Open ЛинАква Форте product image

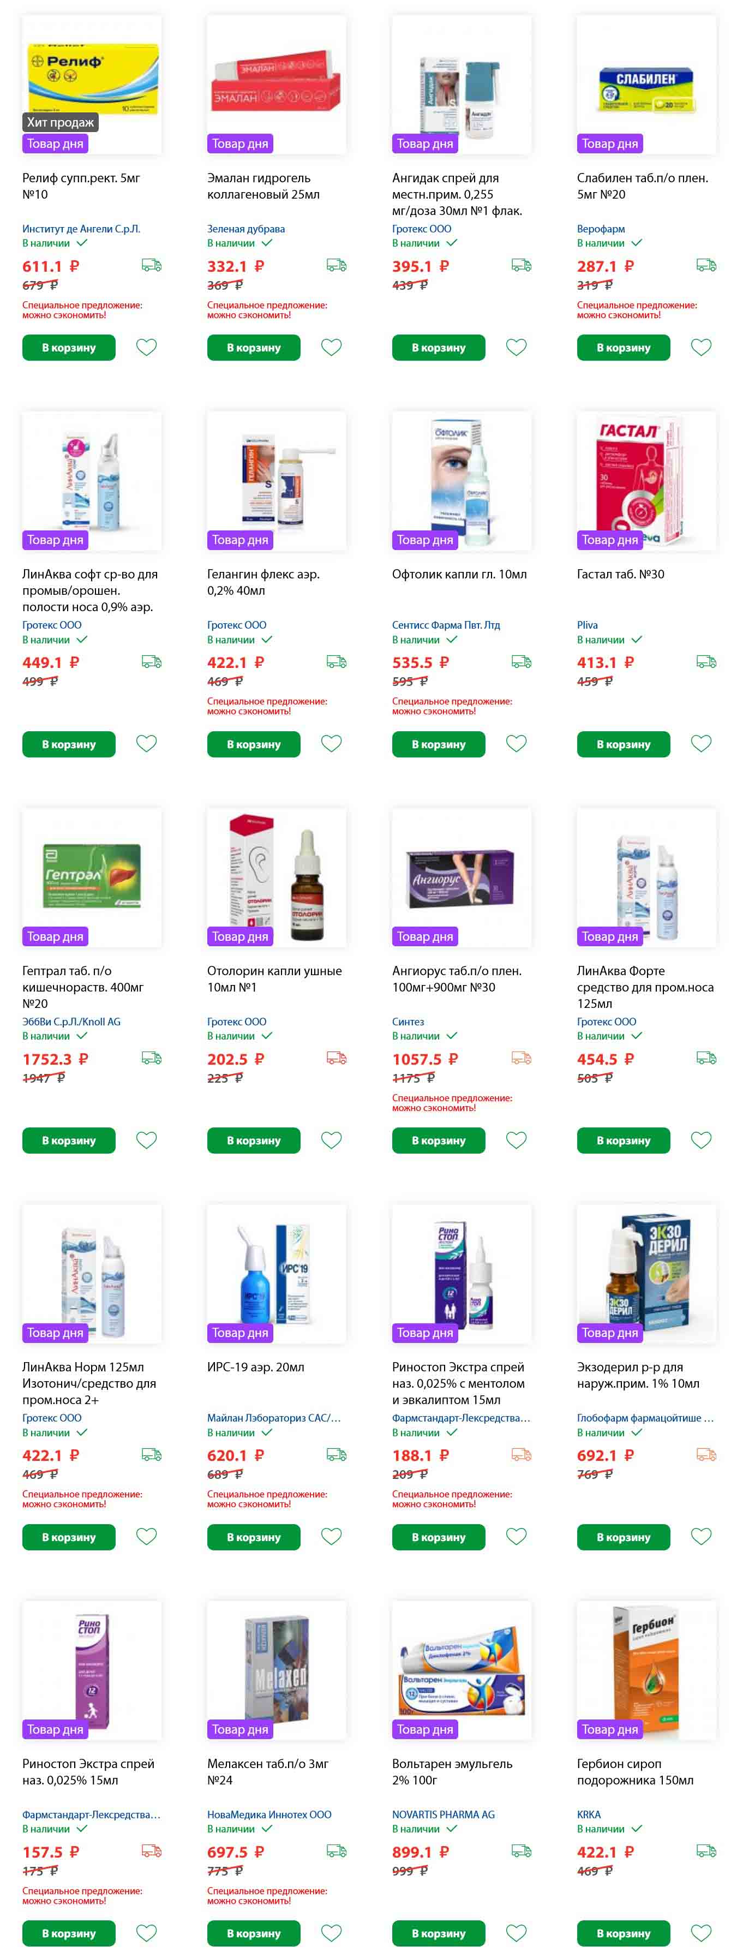pos(646,877)
